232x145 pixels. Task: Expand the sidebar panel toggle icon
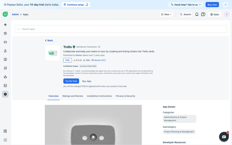coord(5,131)
